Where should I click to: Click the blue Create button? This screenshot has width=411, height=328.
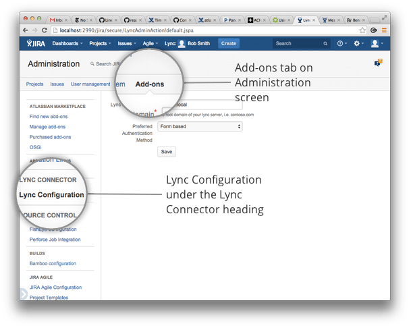tap(229, 43)
